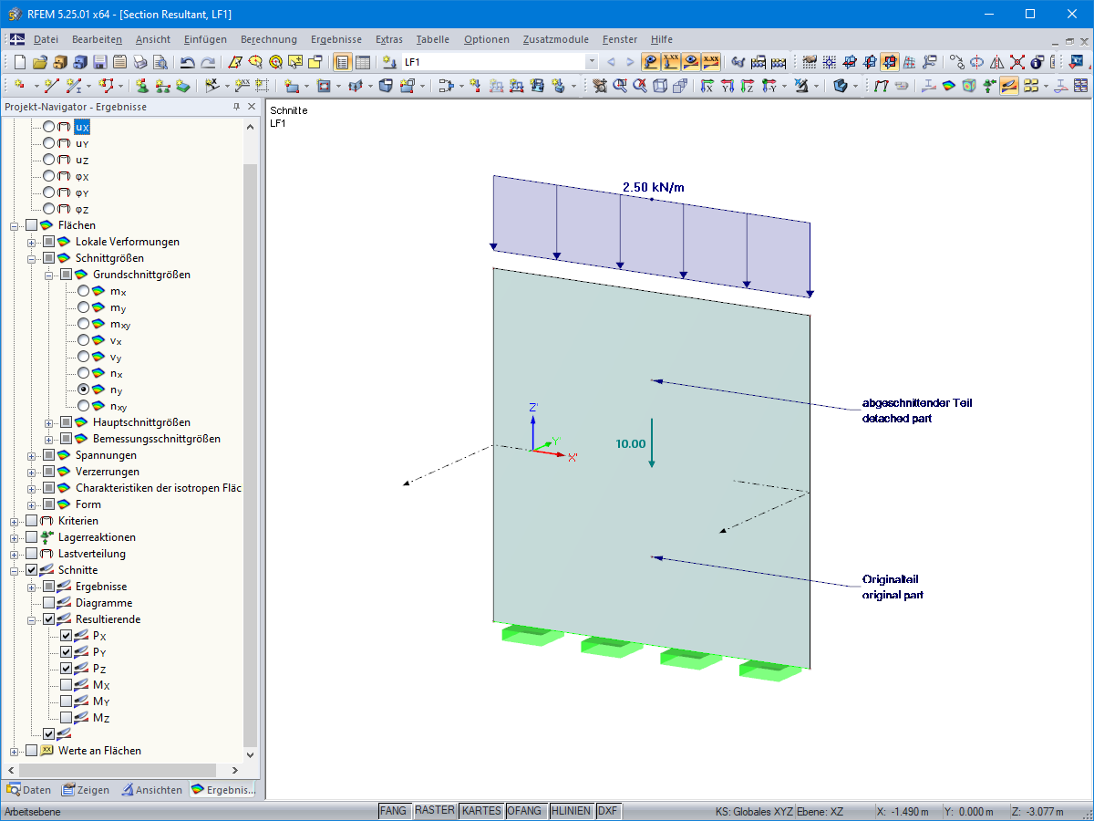Undo the last action

click(187, 62)
